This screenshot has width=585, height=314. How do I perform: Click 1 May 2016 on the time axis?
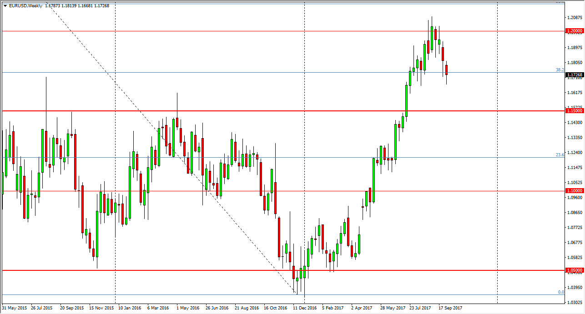[x=187, y=308]
